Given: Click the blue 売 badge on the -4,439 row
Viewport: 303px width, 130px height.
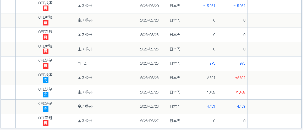Looking at the screenshot, I should tap(46, 109).
